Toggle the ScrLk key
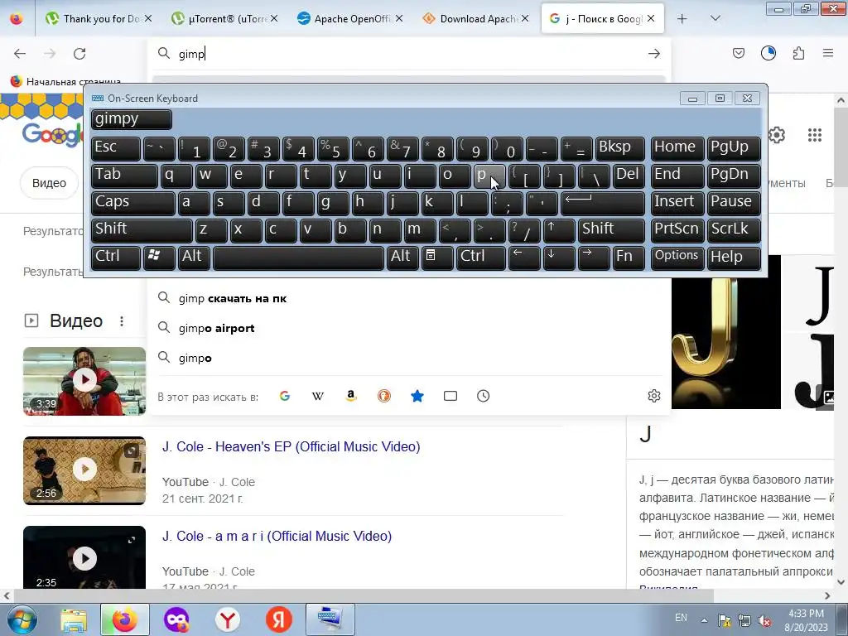The width and height of the screenshot is (848, 636). pyautogui.click(x=734, y=230)
